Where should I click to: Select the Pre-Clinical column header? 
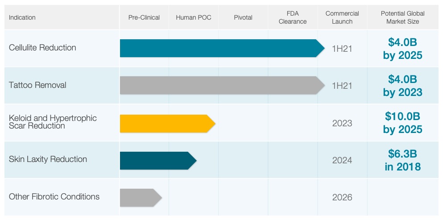tap(144, 17)
